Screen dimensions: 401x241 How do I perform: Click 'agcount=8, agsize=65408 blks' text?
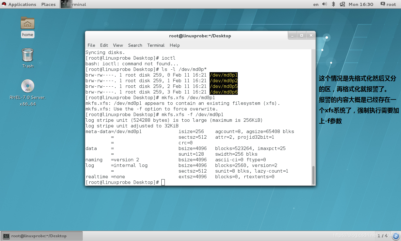point(255,131)
